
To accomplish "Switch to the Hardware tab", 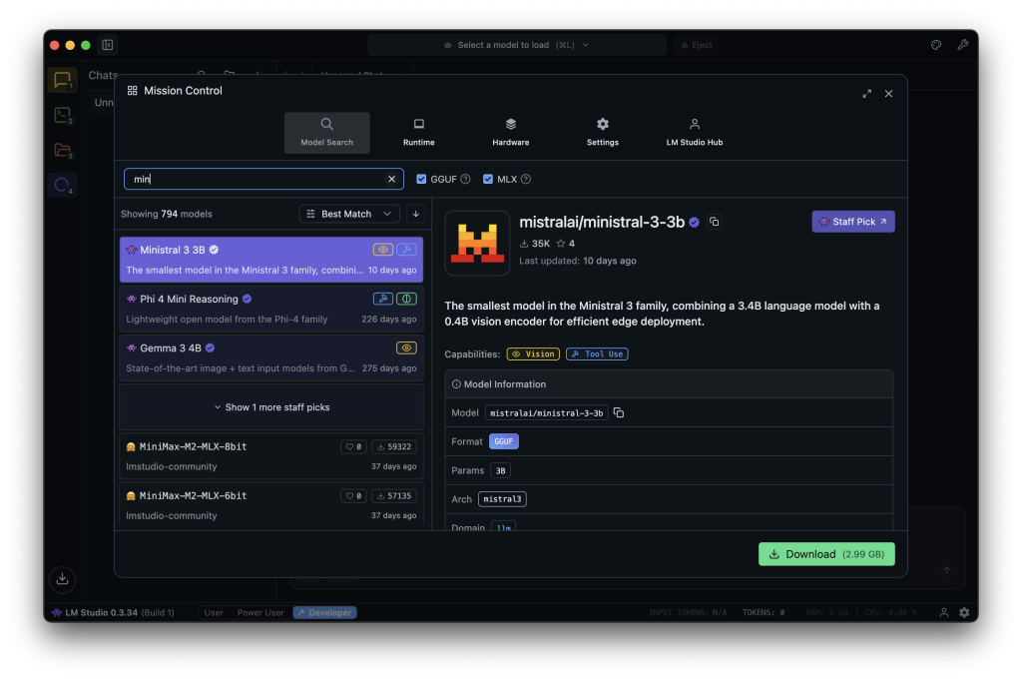I will click(x=510, y=132).
